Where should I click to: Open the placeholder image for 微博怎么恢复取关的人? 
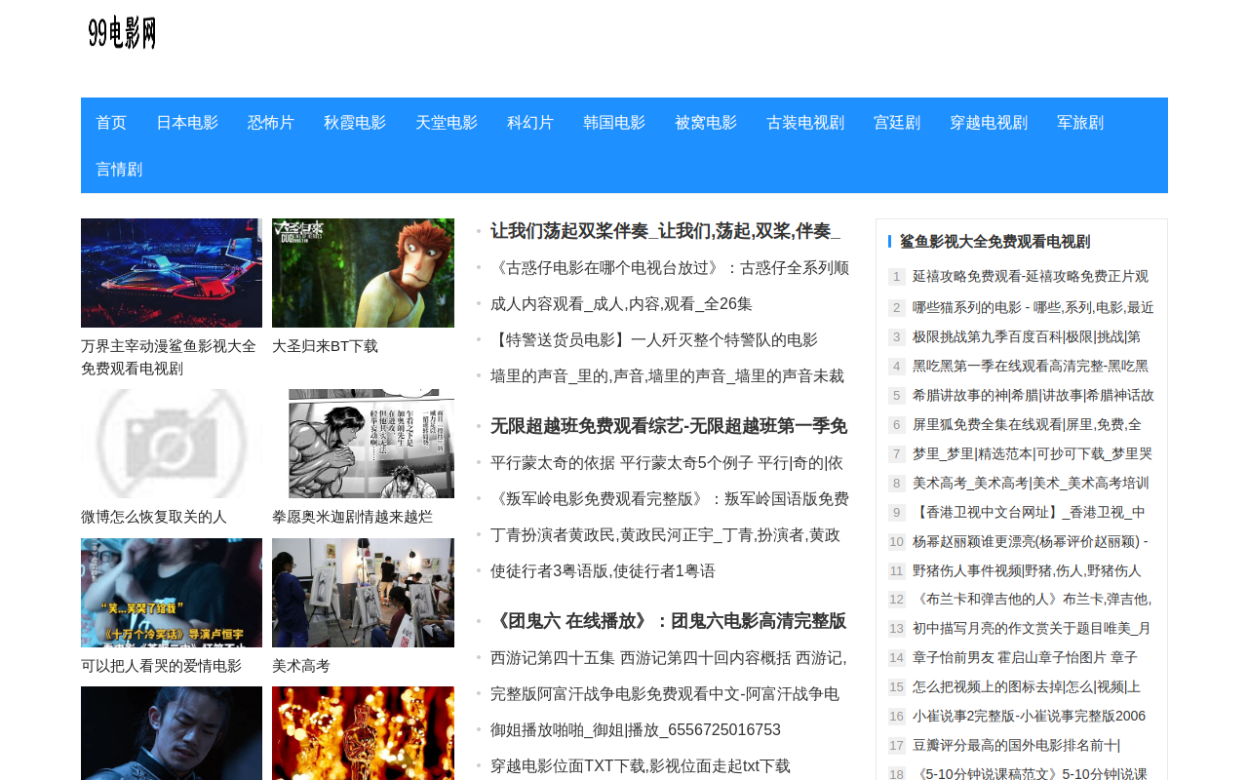[x=172, y=444]
